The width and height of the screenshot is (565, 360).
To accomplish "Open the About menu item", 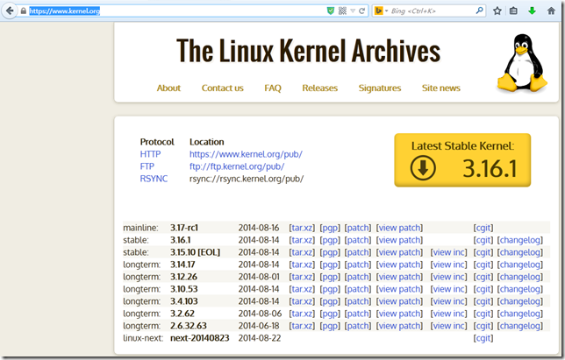I will [x=168, y=88].
